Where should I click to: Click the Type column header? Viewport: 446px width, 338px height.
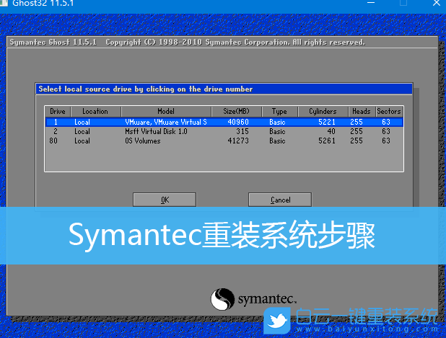click(x=279, y=111)
